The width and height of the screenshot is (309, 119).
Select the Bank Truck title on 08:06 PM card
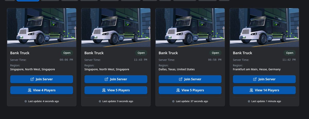pyautogui.click(x=20, y=53)
